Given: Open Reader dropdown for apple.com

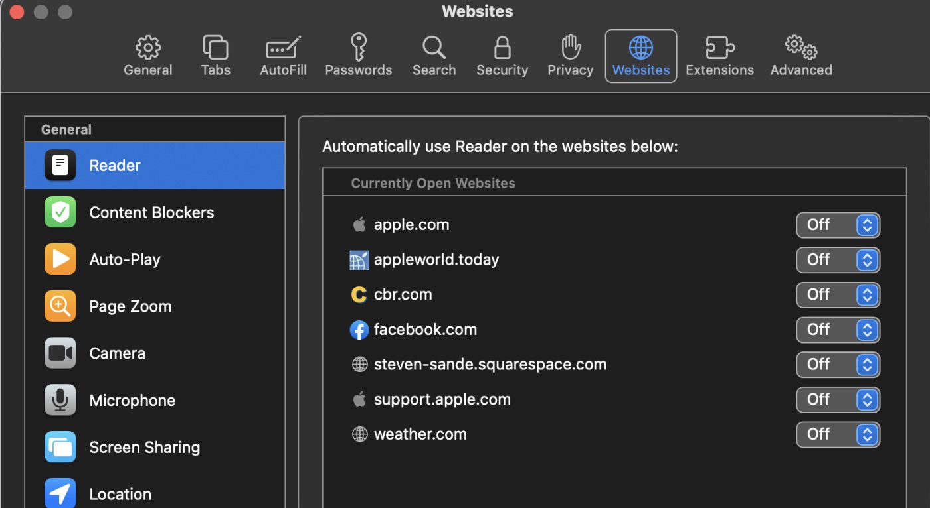Looking at the screenshot, I should [x=838, y=225].
